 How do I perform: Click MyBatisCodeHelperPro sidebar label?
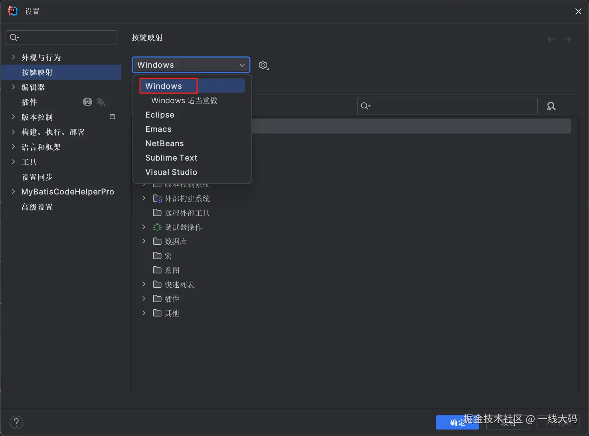point(68,192)
